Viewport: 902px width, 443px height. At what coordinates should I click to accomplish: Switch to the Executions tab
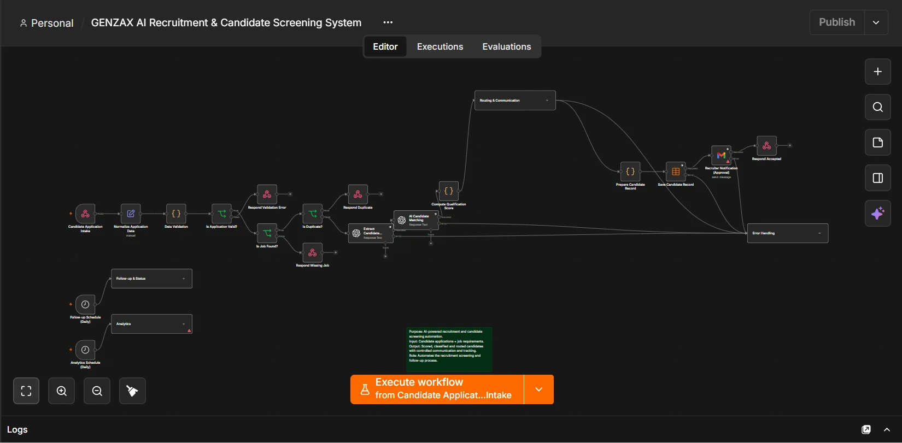(x=440, y=46)
